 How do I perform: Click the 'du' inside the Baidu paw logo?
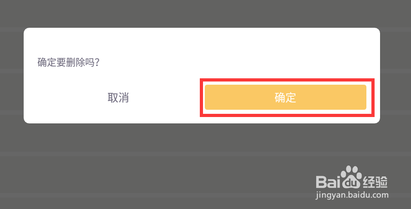click(x=351, y=182)
